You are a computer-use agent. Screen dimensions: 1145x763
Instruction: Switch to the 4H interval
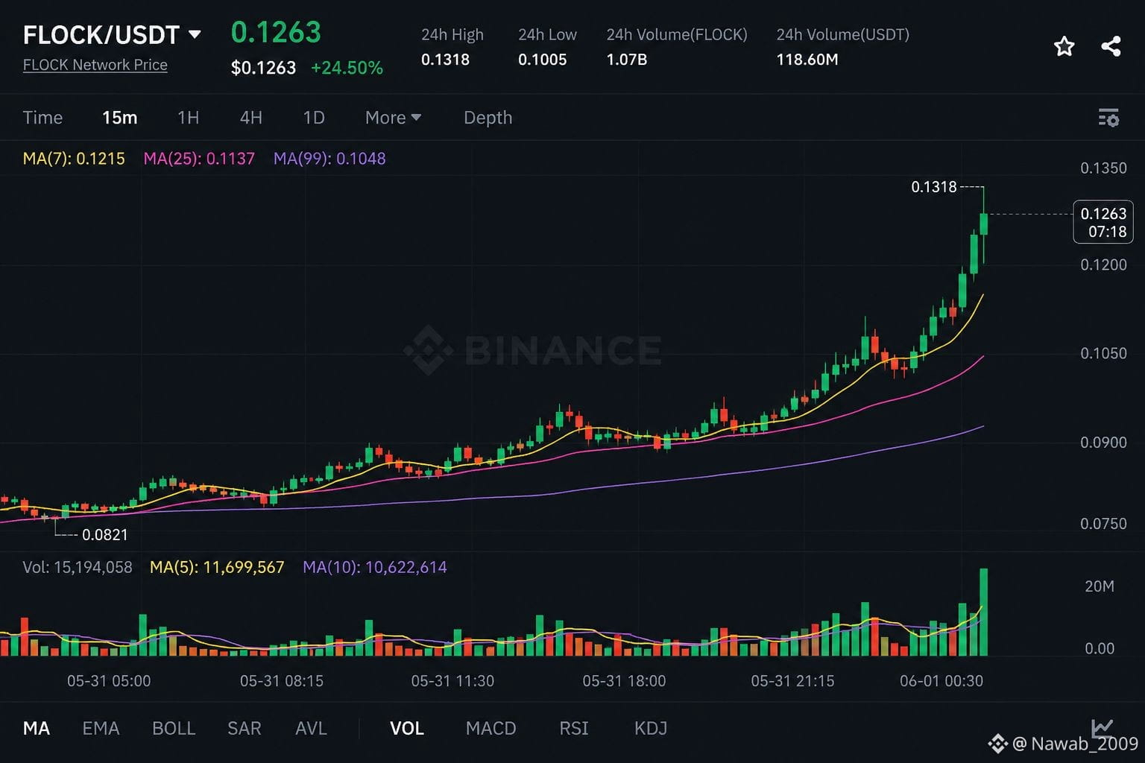click(x=250, y=118)
